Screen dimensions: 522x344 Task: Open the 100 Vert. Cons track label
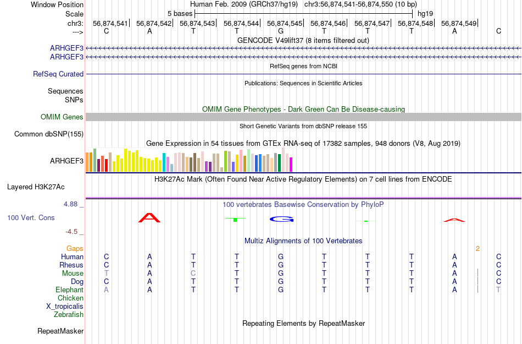tap(31, 217)
